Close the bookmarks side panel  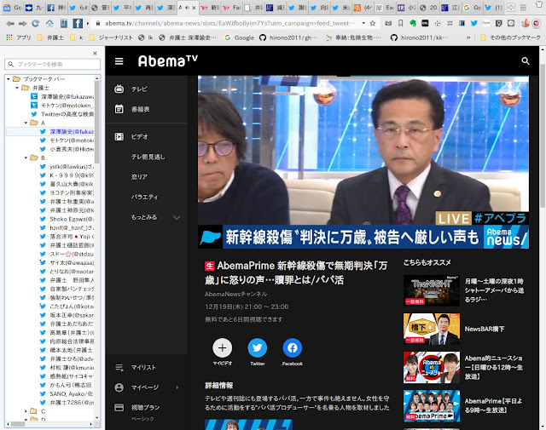coord(95,53)
